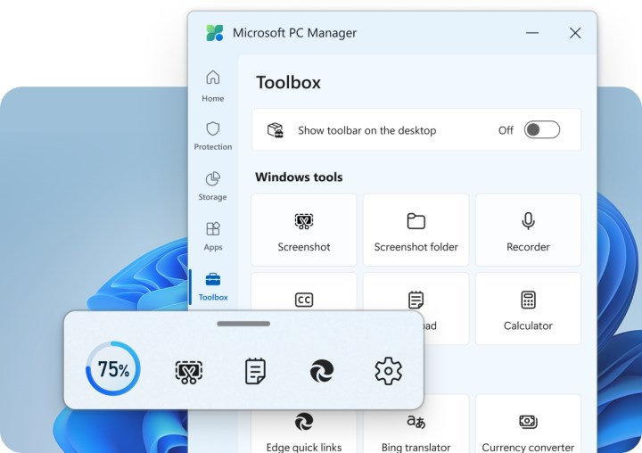Open the Storage section
Image resolution: width=642 pixels, height=453 pixels.
[x=213, y=185]
